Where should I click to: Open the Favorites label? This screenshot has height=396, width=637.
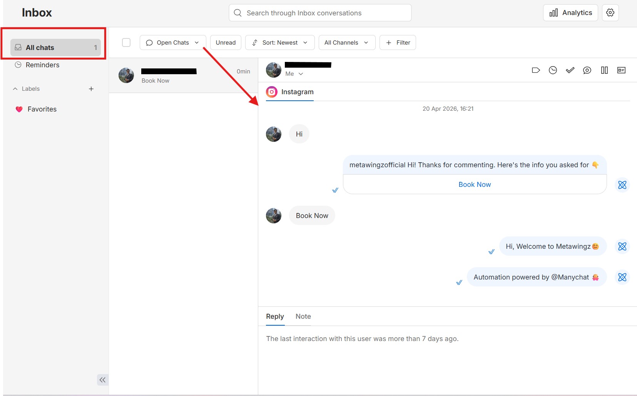[36, 109]
